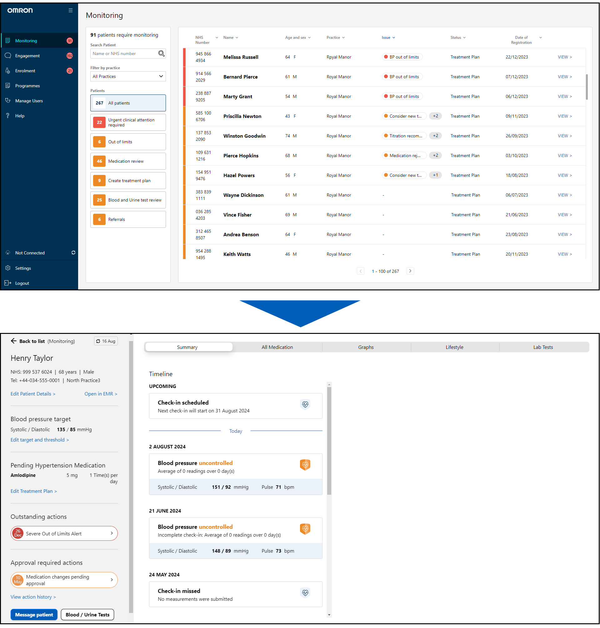Select the Medication review patient filter
The image size is (600, 628).
pos(128,161)
